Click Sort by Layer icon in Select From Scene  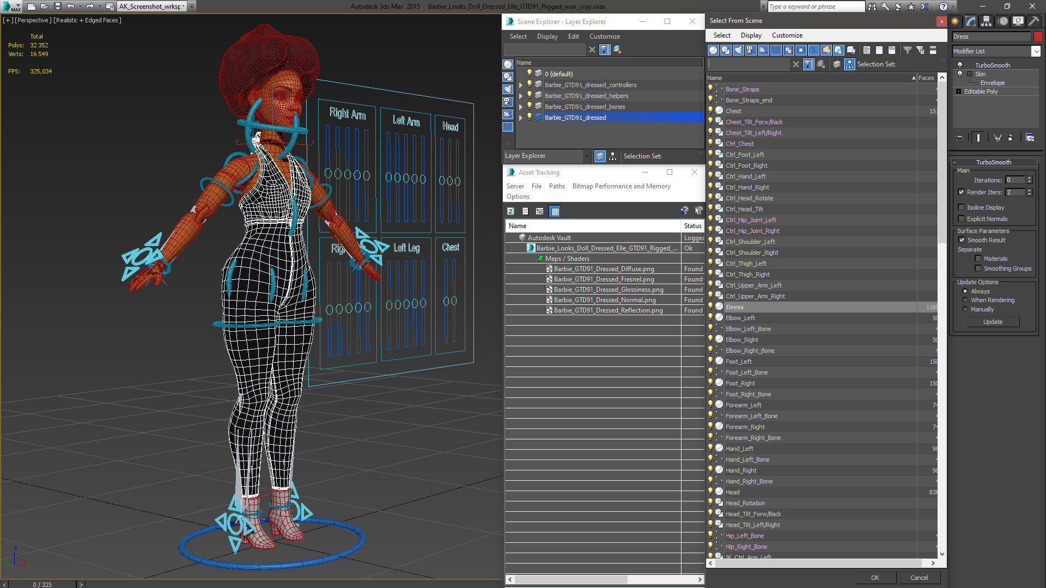[x=837, y=64]
